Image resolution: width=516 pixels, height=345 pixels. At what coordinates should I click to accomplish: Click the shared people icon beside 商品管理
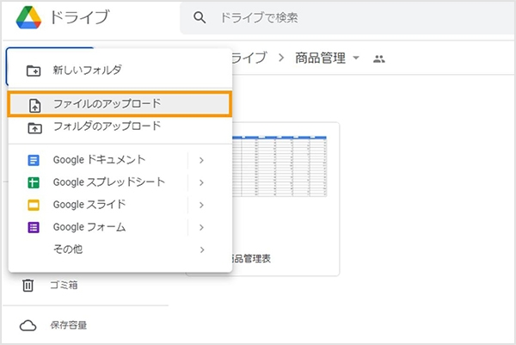[378, 59]
